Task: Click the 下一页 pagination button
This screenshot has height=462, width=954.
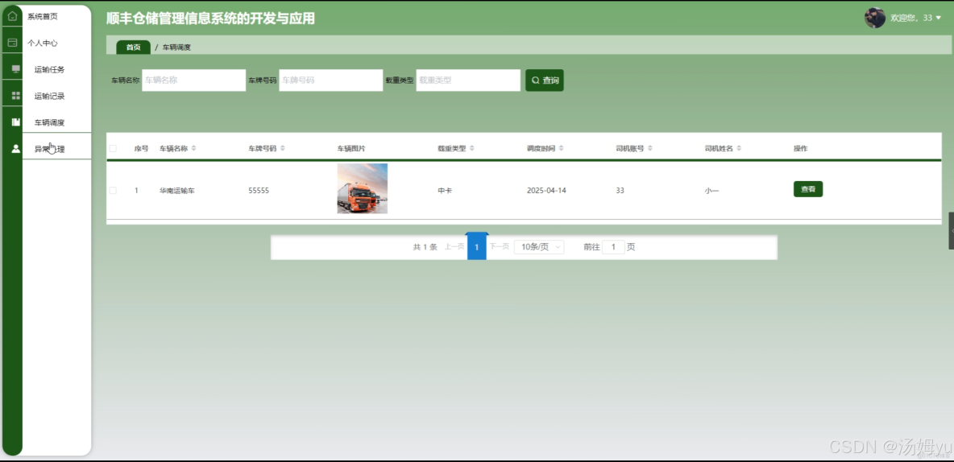Action: pyautogui.click(x=499, y=247)
